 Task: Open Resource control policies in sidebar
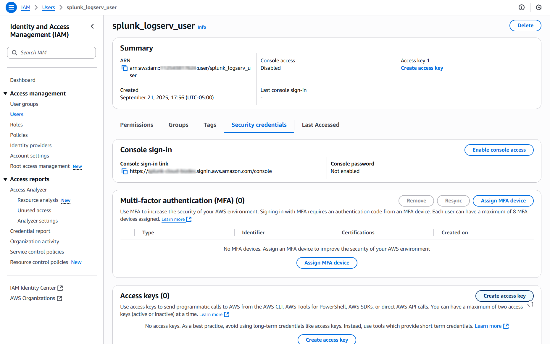(x=39, y=262)
